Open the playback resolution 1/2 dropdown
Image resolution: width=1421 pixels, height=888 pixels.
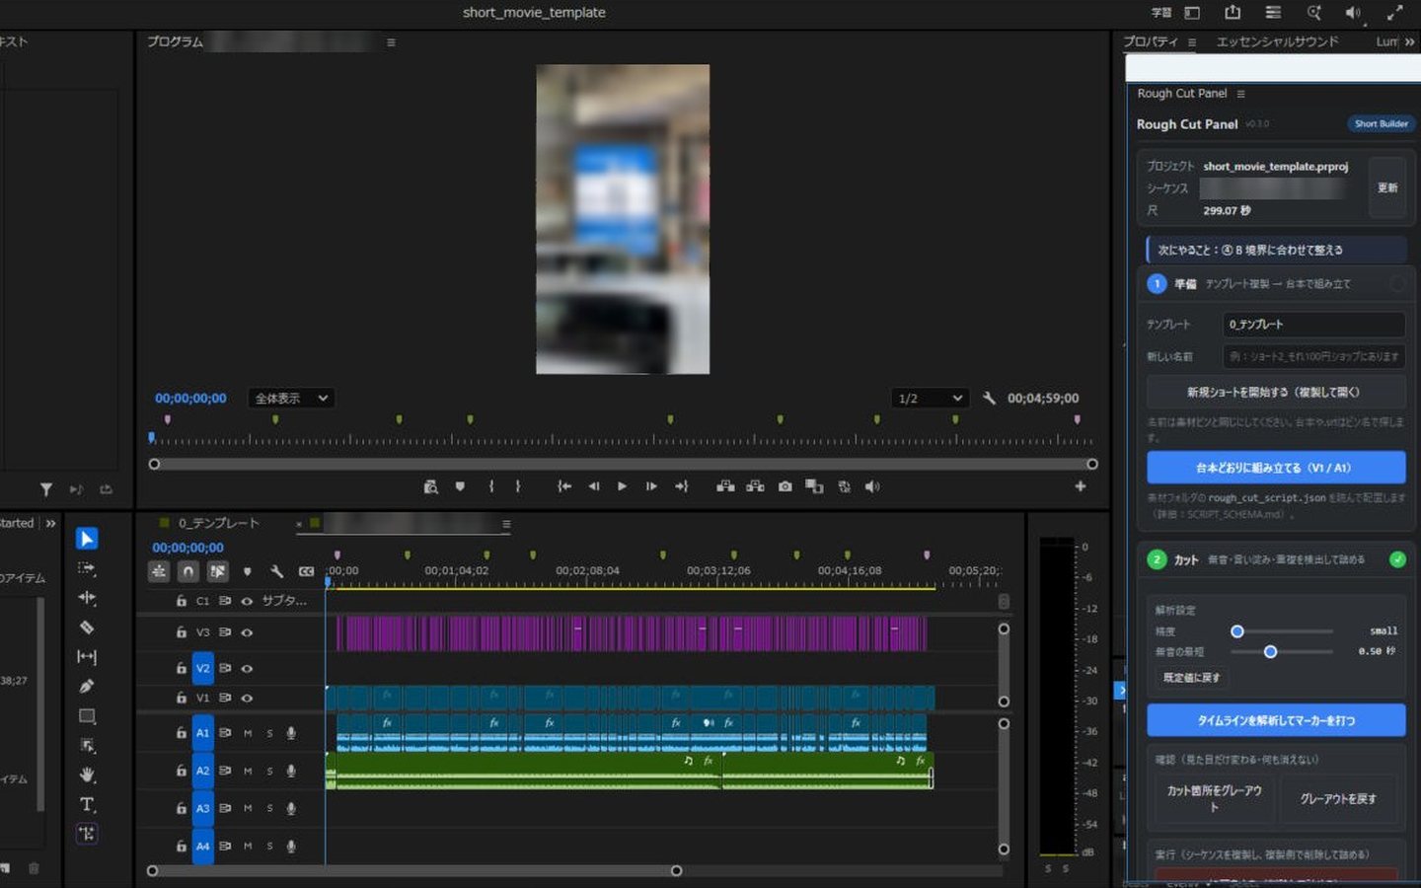pos(929,399)
